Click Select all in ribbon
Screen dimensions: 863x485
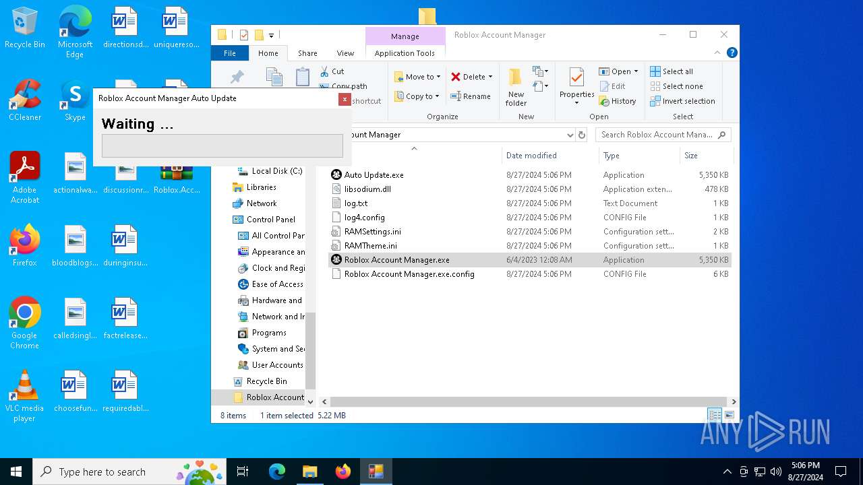pyautogui.click(x=672, y=71)
